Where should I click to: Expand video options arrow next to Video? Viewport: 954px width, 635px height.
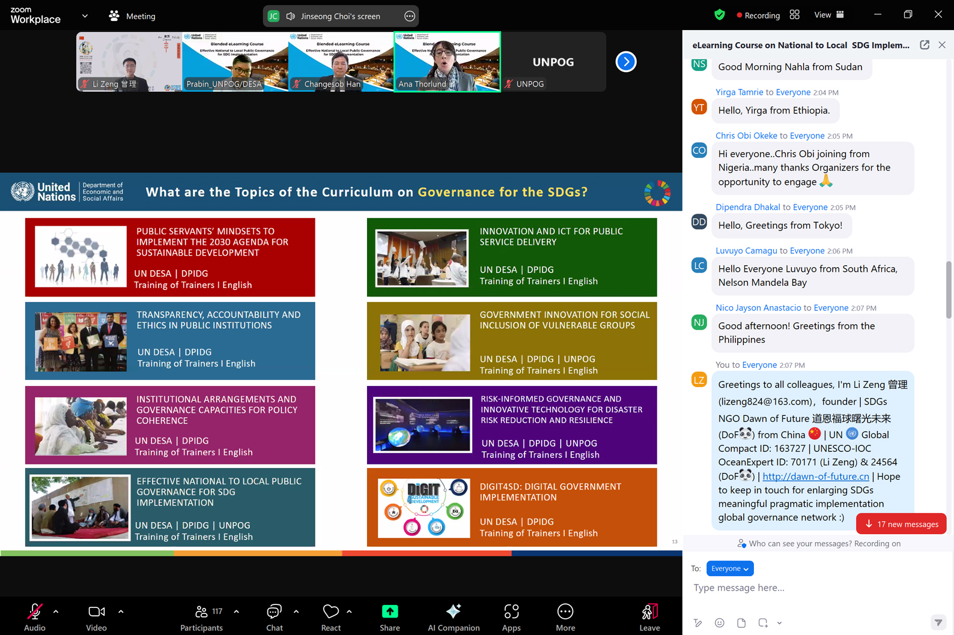coord(121,612)
